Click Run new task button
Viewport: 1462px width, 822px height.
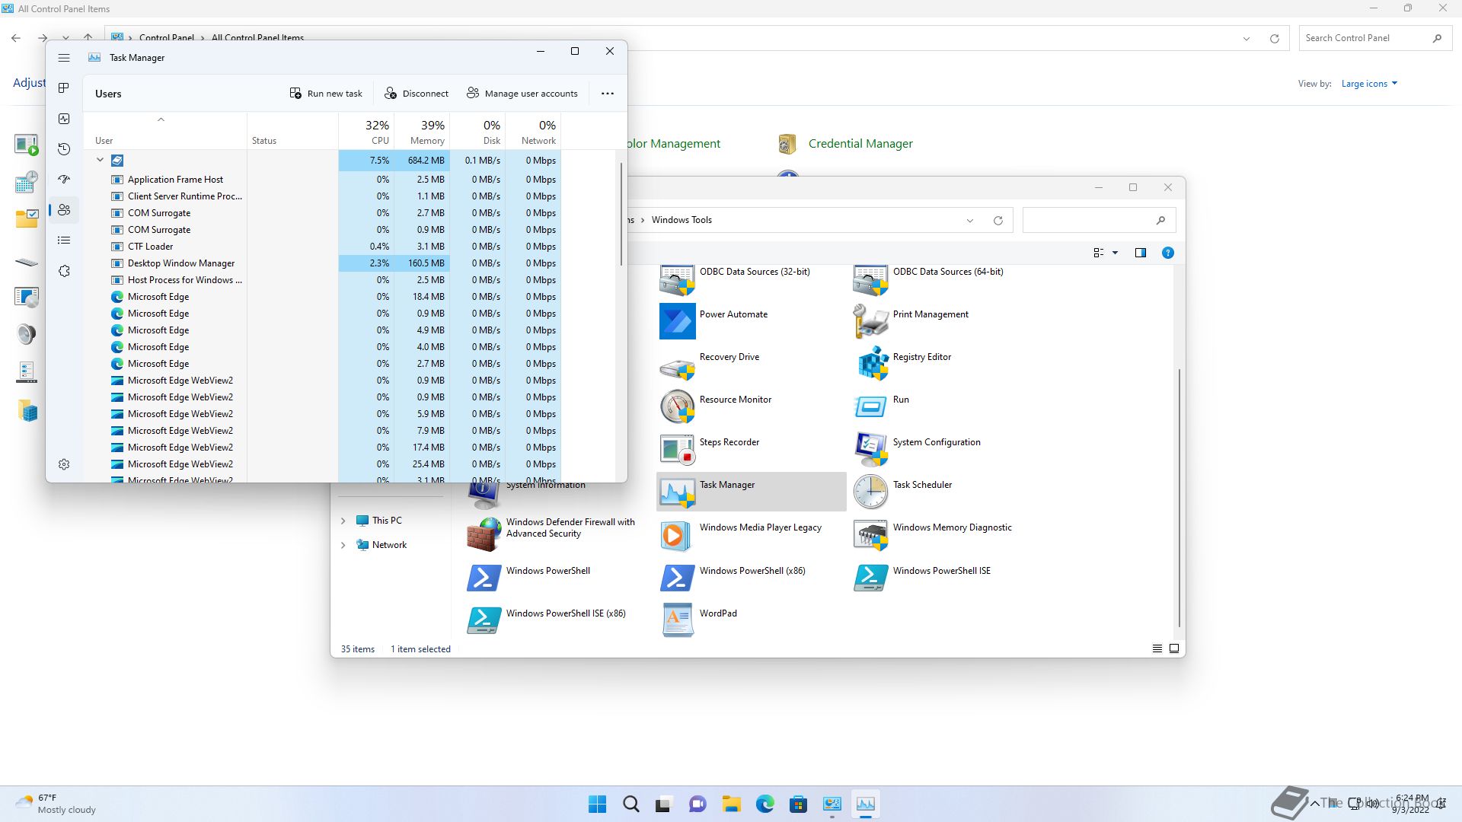[326, 94]
